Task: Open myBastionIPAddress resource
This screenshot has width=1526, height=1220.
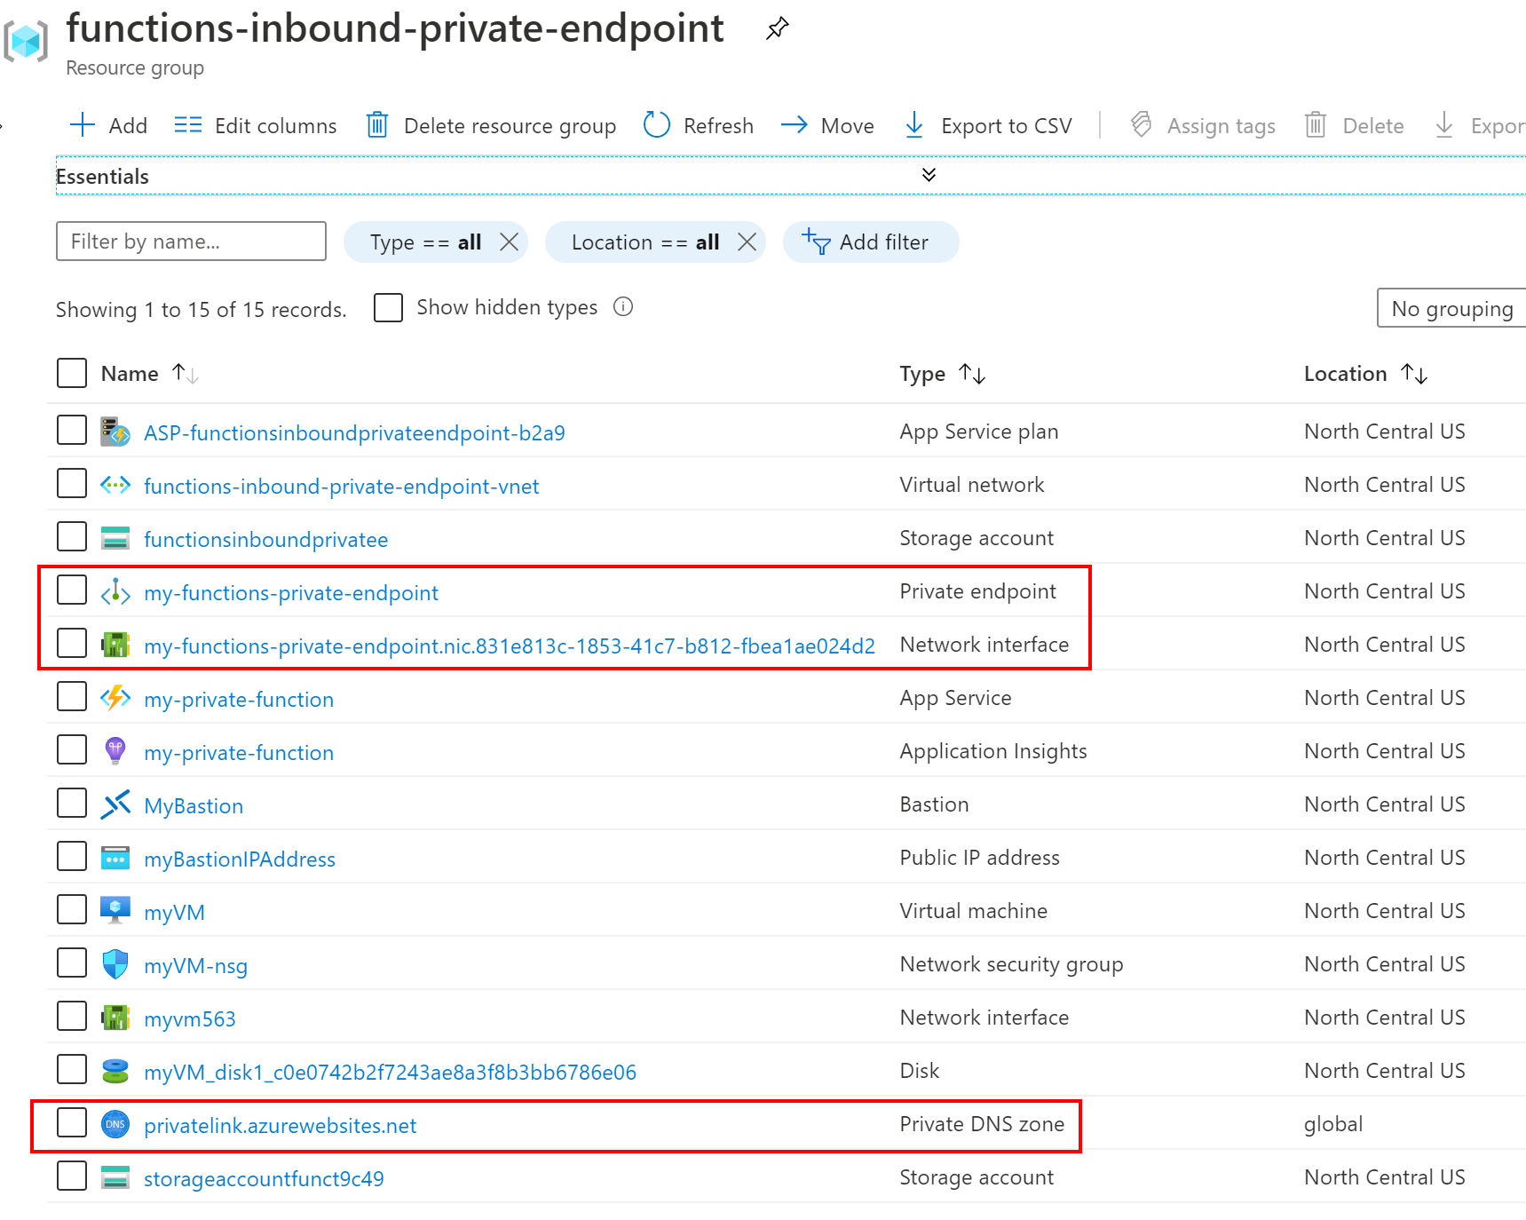Action: tap(240, 859)
